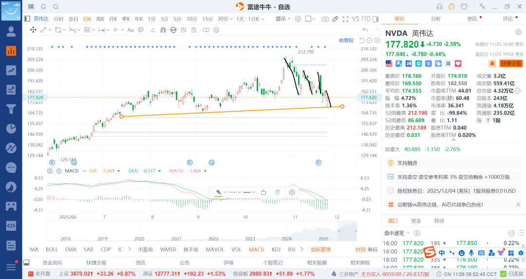Undo last drawing with back arrow

point(365,30)
